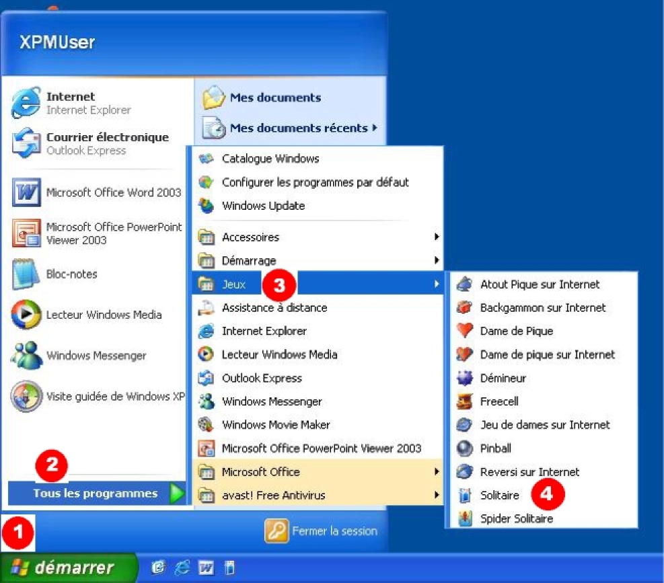Screen dimensions: 664x583
Task: Select avast! Free Antivirus folder entry
Action: (318, 495)
